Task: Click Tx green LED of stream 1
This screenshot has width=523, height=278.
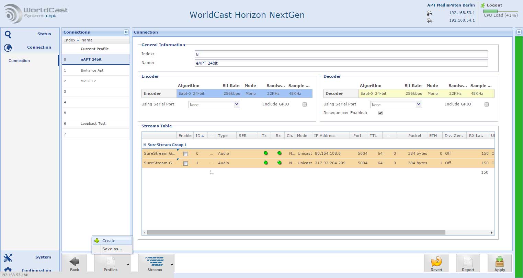Action: (265, 163)
